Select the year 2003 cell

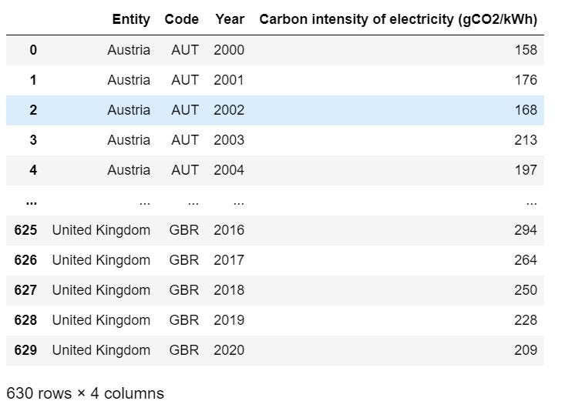[229, 140]
